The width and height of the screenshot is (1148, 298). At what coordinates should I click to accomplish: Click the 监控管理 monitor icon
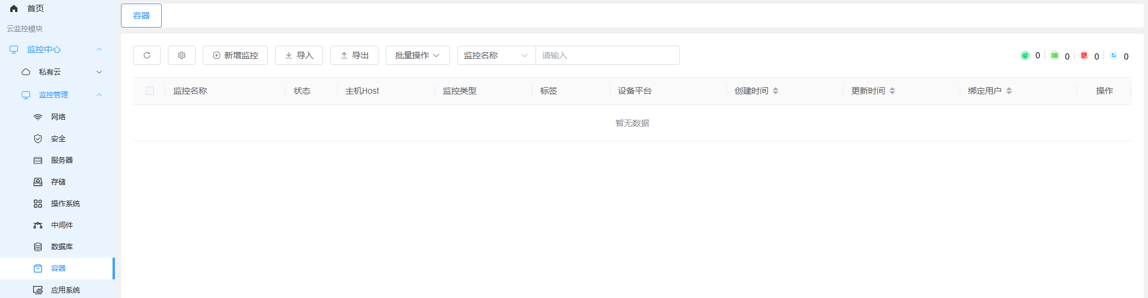(26, 95)
